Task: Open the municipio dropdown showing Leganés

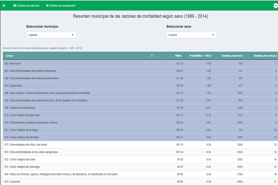Action: pyautogui.click(x=51, y=35)
